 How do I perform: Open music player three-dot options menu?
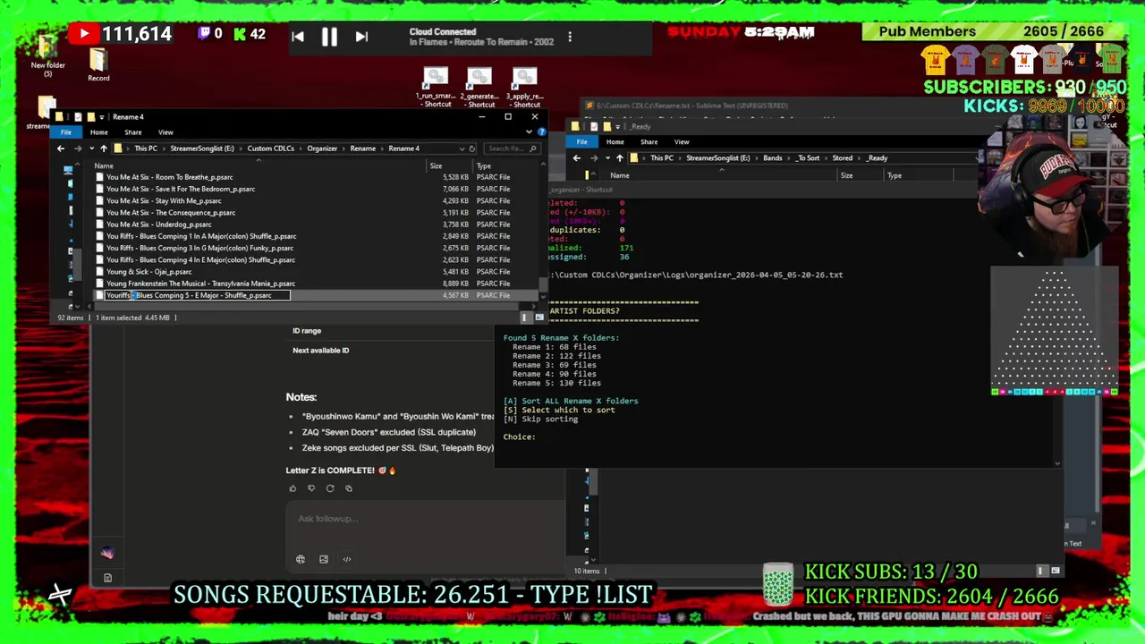coord(570,37)
